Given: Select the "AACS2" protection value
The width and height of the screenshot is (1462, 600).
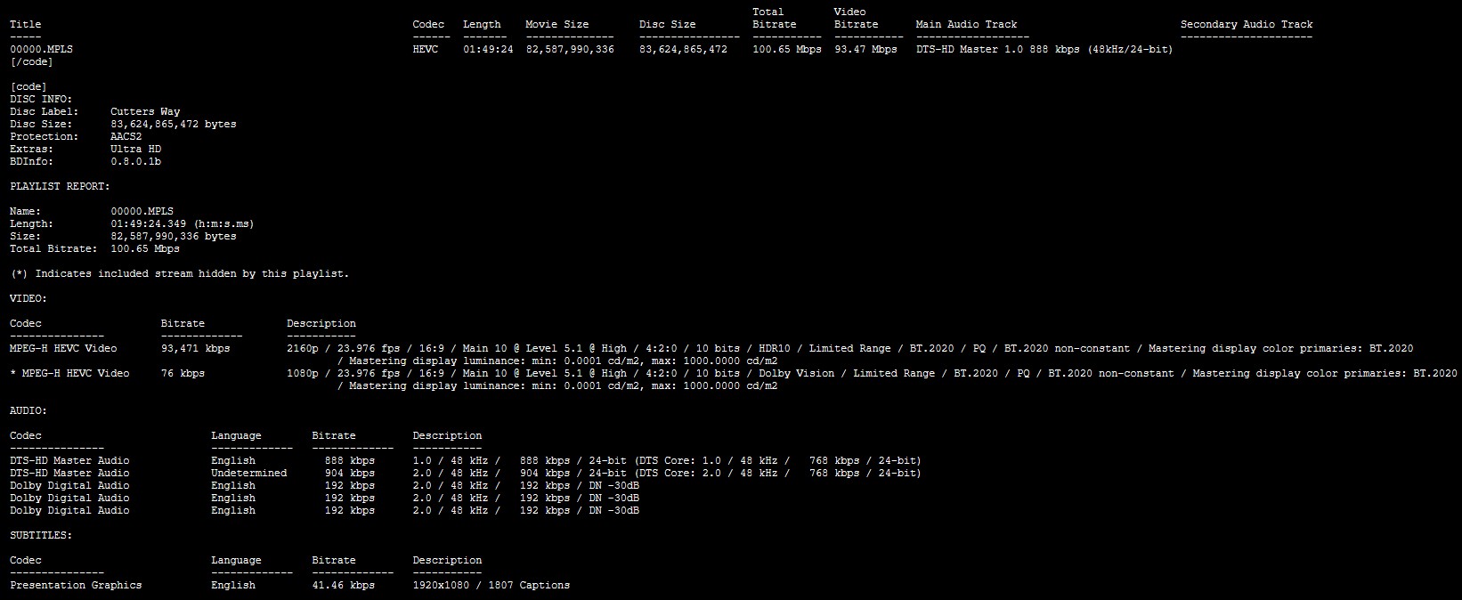Looking at the screenshot, I should (x=126, y=137).
